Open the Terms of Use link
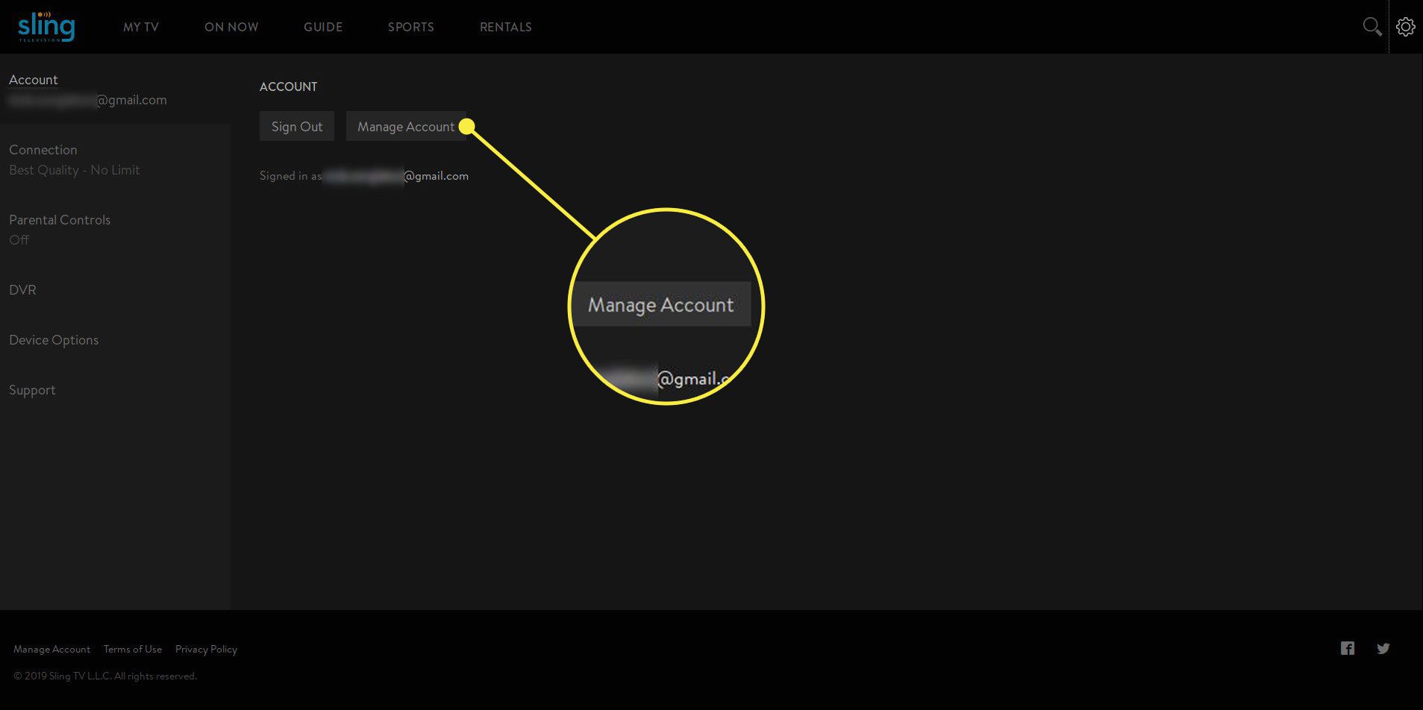 (x=133, y=649)
